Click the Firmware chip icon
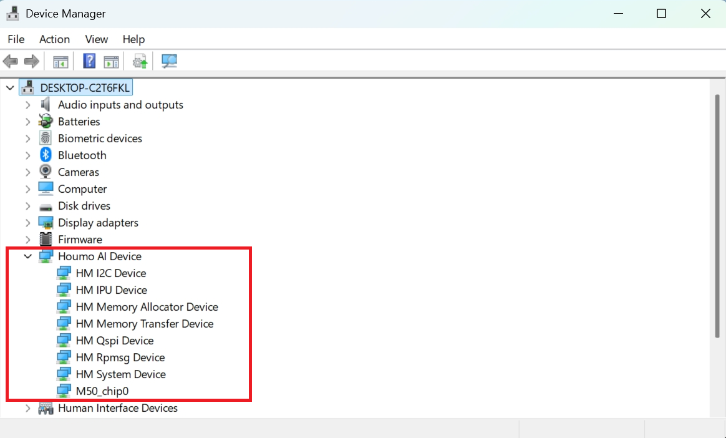This screenshot has height=438, width=726. pyautogui.click(x=46, y=240)
